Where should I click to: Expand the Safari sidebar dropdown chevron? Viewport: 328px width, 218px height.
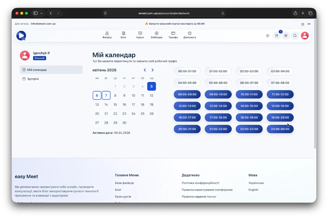coord(42,13)
